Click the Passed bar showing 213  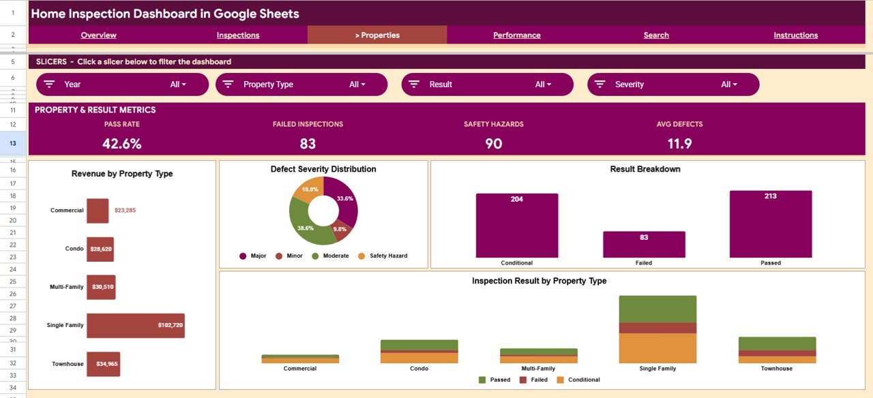[771, 224]
